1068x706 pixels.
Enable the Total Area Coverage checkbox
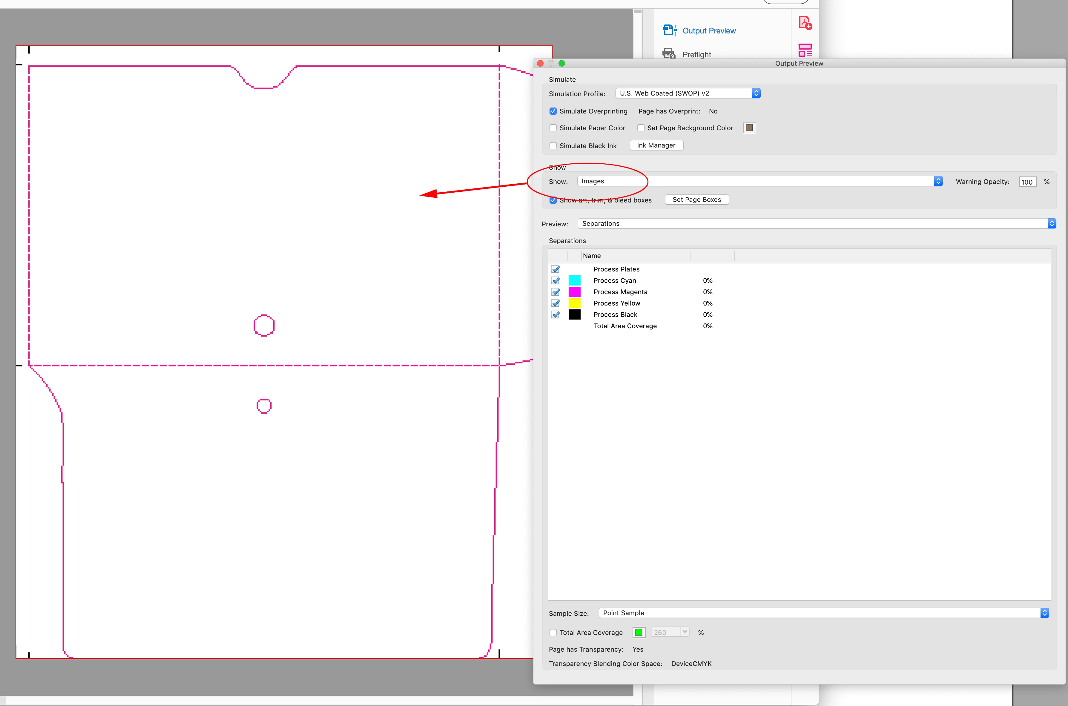553,633
